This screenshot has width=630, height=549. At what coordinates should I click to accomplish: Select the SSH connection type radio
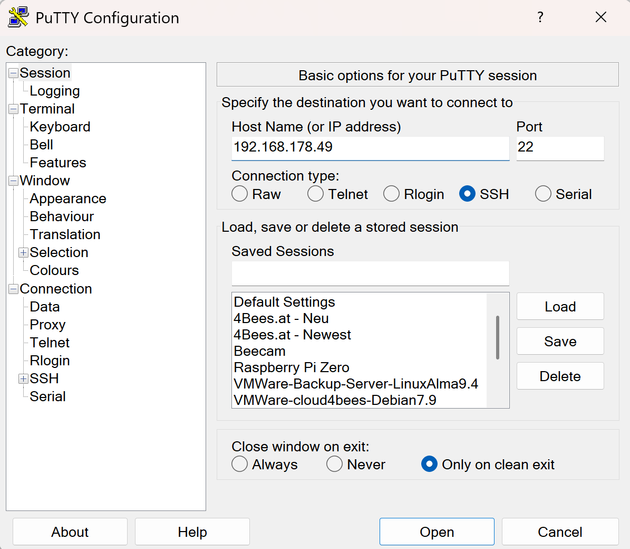coord(467,194)
